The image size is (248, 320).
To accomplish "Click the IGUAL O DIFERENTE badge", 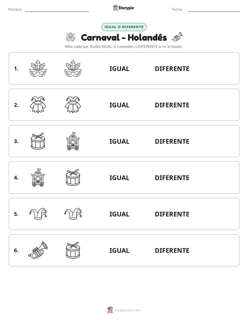I will click(124, 27).
